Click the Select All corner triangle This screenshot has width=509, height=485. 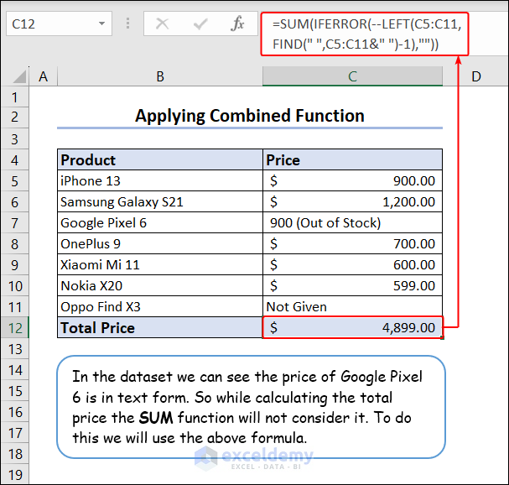point(19,76)
